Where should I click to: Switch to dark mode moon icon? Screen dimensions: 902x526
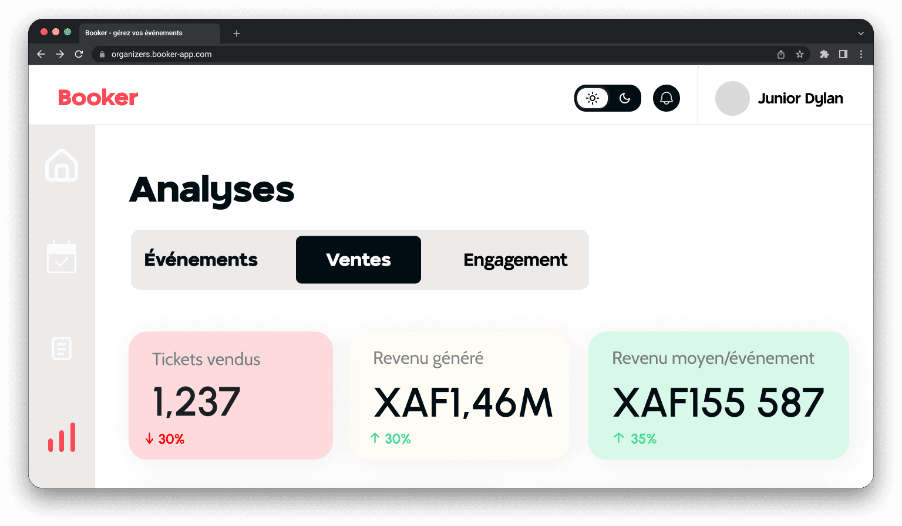625,98
